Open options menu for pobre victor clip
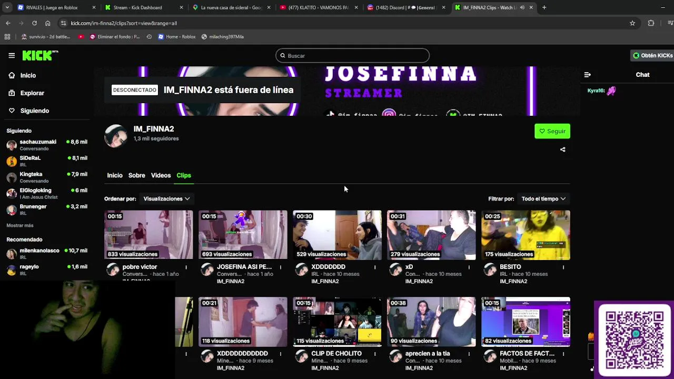 point(186,267)
